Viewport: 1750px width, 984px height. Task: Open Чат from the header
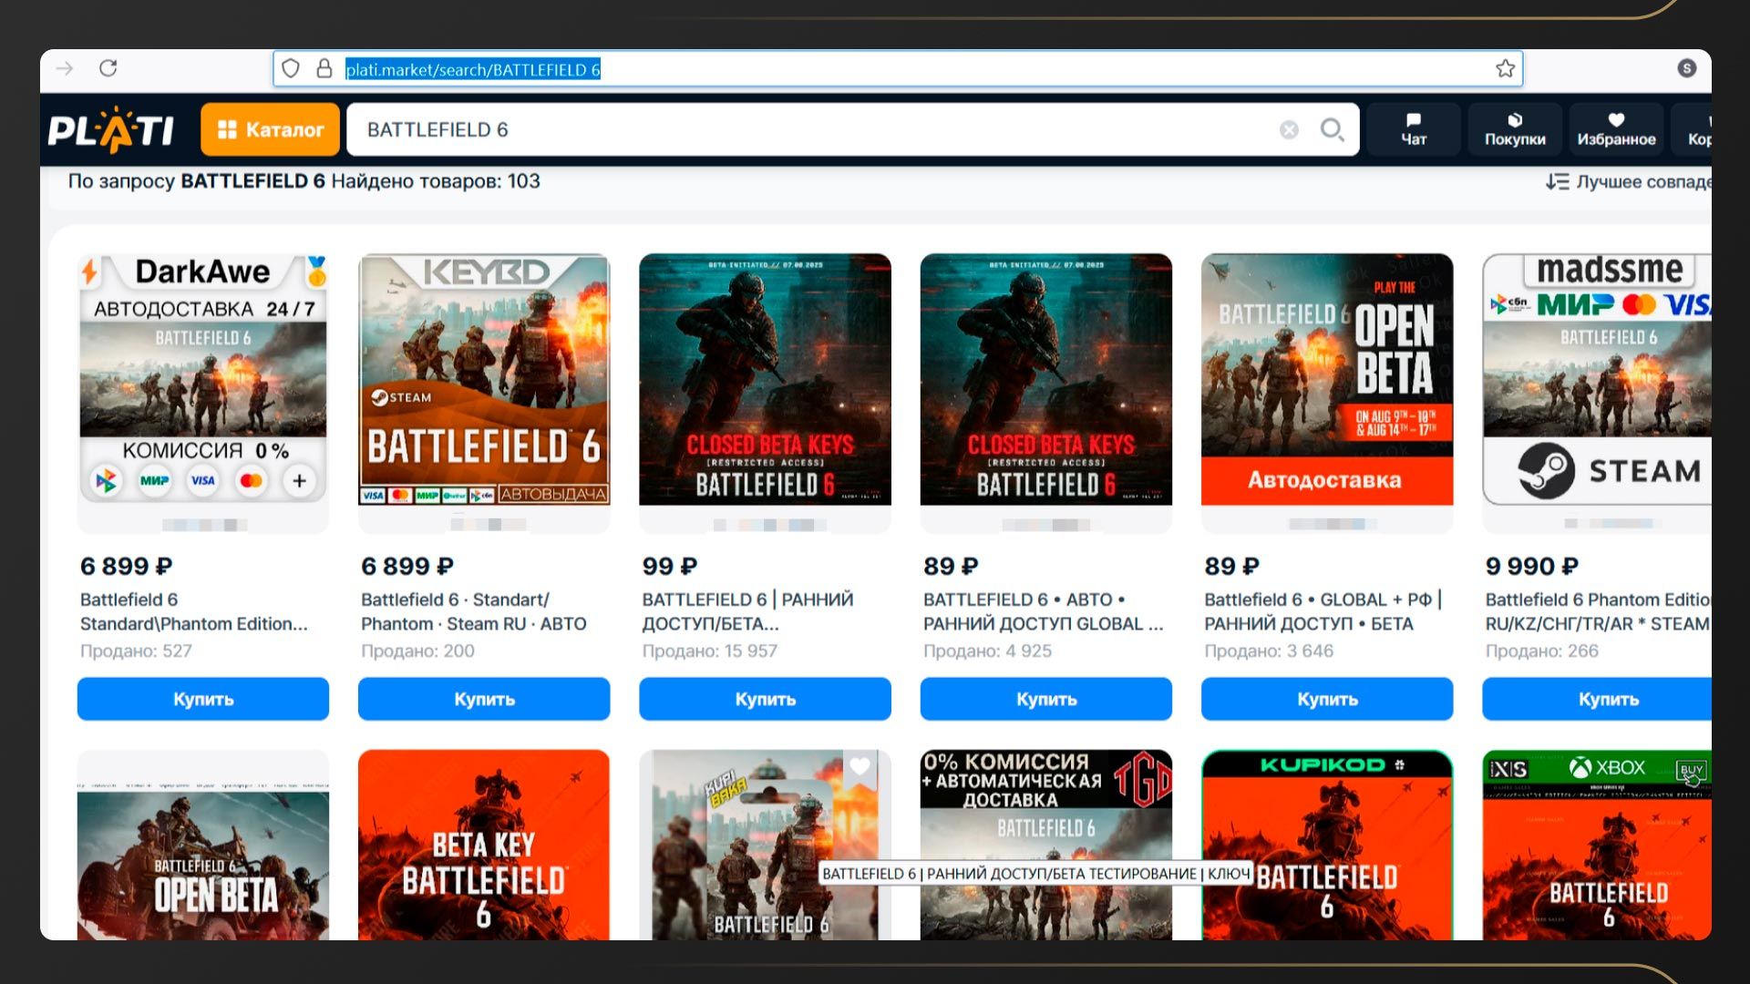(1414, 129)
